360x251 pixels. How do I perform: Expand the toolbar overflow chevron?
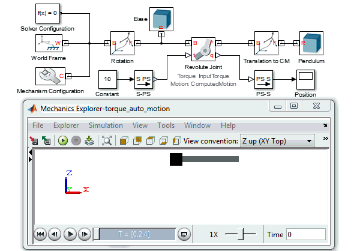[x=326, y=139]
